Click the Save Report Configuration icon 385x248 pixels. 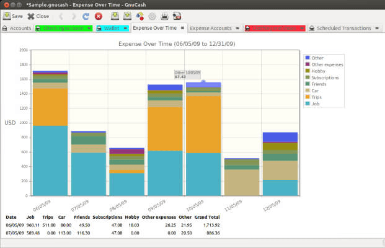coord(115,16)
